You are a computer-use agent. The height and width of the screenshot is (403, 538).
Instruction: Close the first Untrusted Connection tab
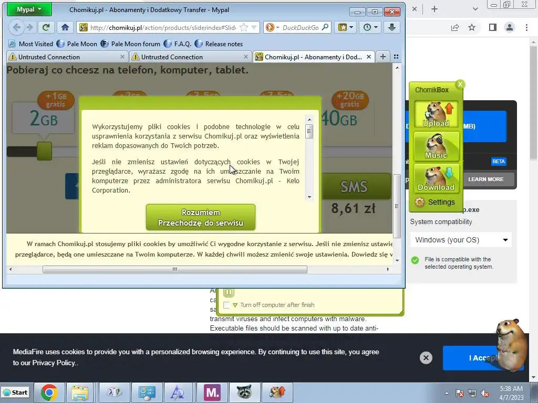(x=122, y=57)
